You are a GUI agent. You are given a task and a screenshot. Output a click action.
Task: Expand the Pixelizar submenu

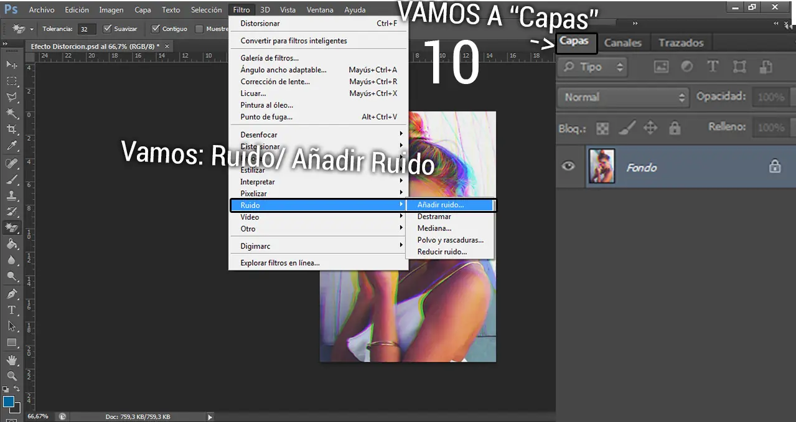tap(318, 194)
